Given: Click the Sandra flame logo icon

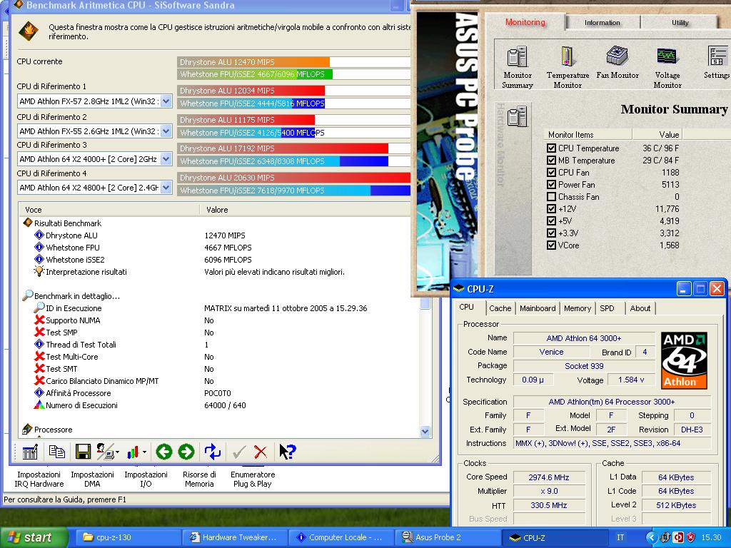Looking at the screenshot, I should tap(29, 31).
